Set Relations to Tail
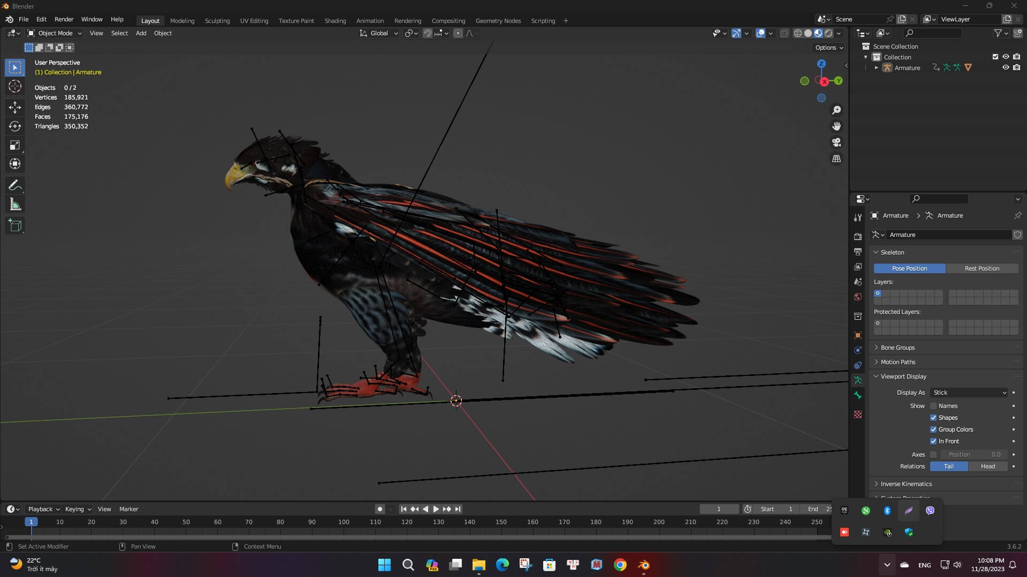This screenshot has height=577, width=1027. click(949, 466)
